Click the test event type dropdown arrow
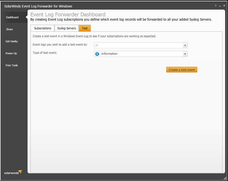Viewport: 228px width, 181px height. pos(185,53)
